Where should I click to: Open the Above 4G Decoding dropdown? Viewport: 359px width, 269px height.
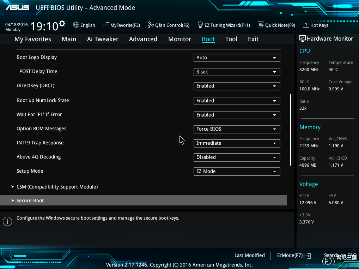coord(237,157)
